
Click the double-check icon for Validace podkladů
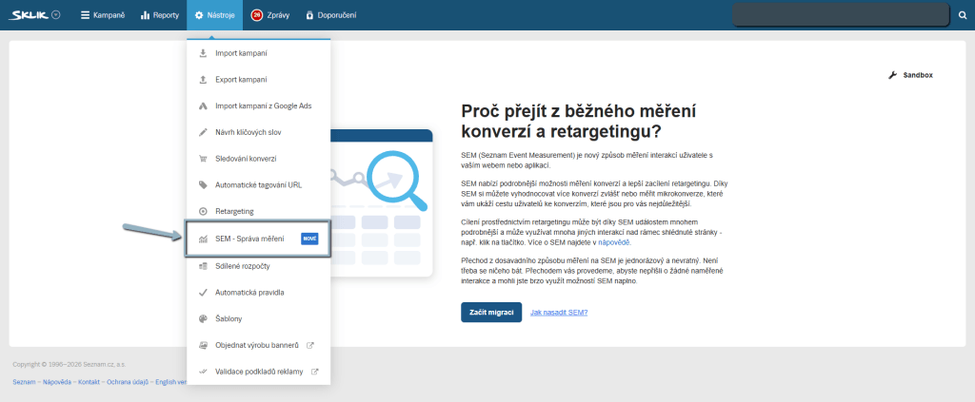[203, 372]
